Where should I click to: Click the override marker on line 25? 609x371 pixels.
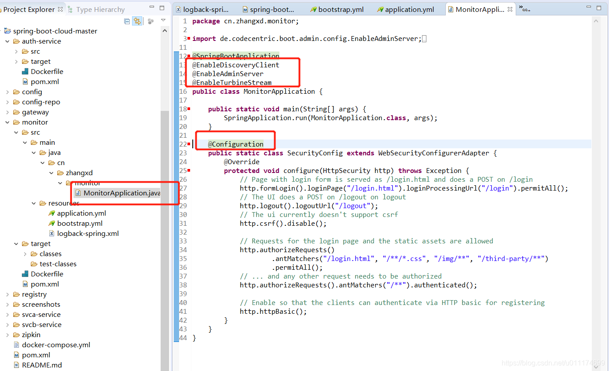(x=189, y=170)
